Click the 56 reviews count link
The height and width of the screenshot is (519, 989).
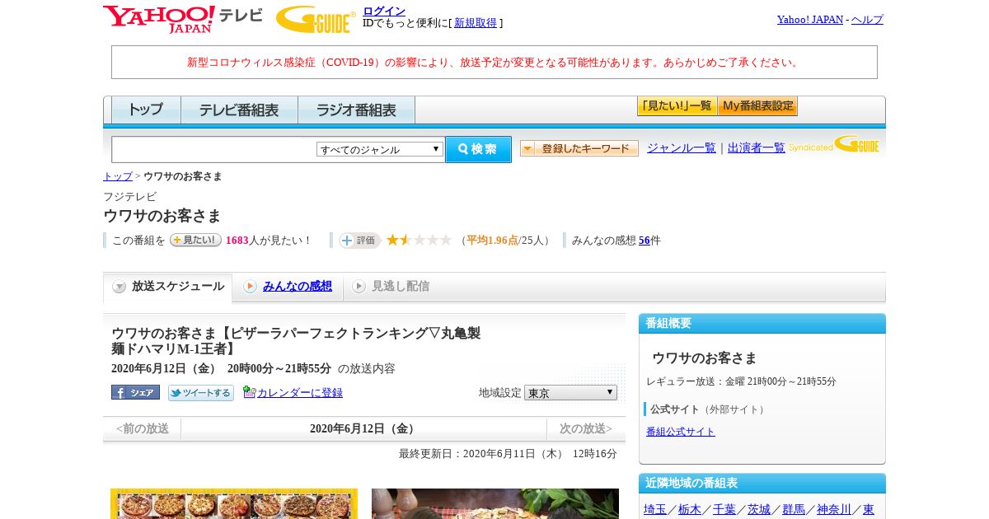click(644, 241)
